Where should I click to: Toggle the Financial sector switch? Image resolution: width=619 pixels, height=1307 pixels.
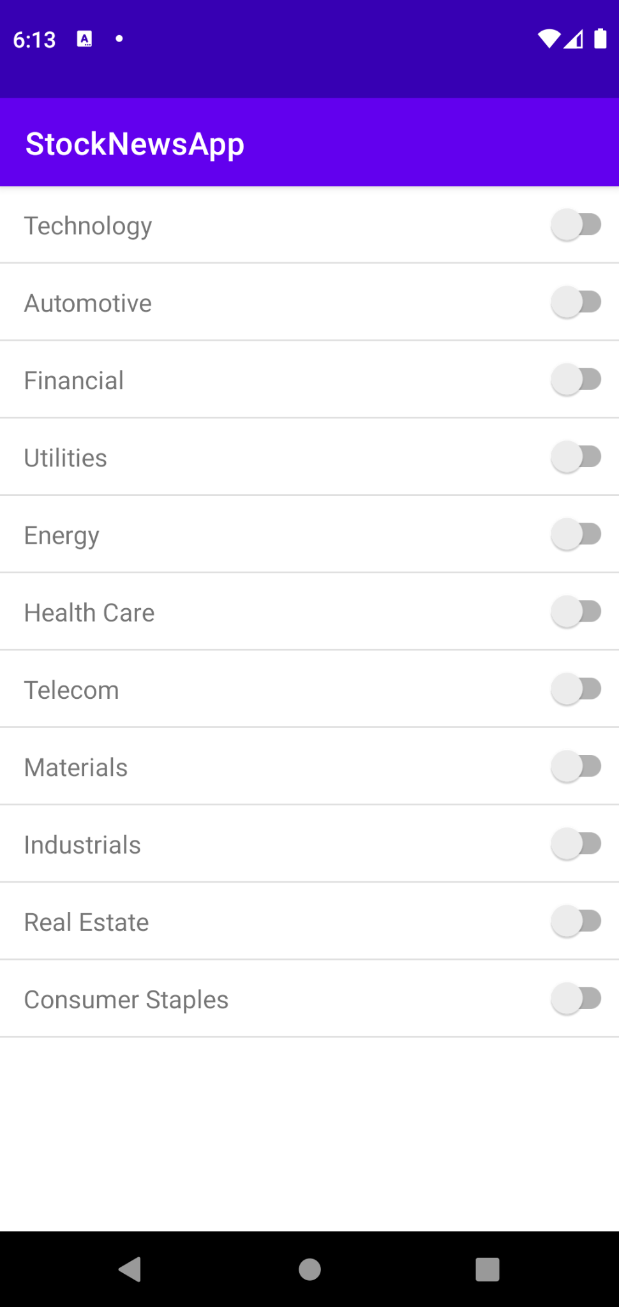click(x=576, y=380)
